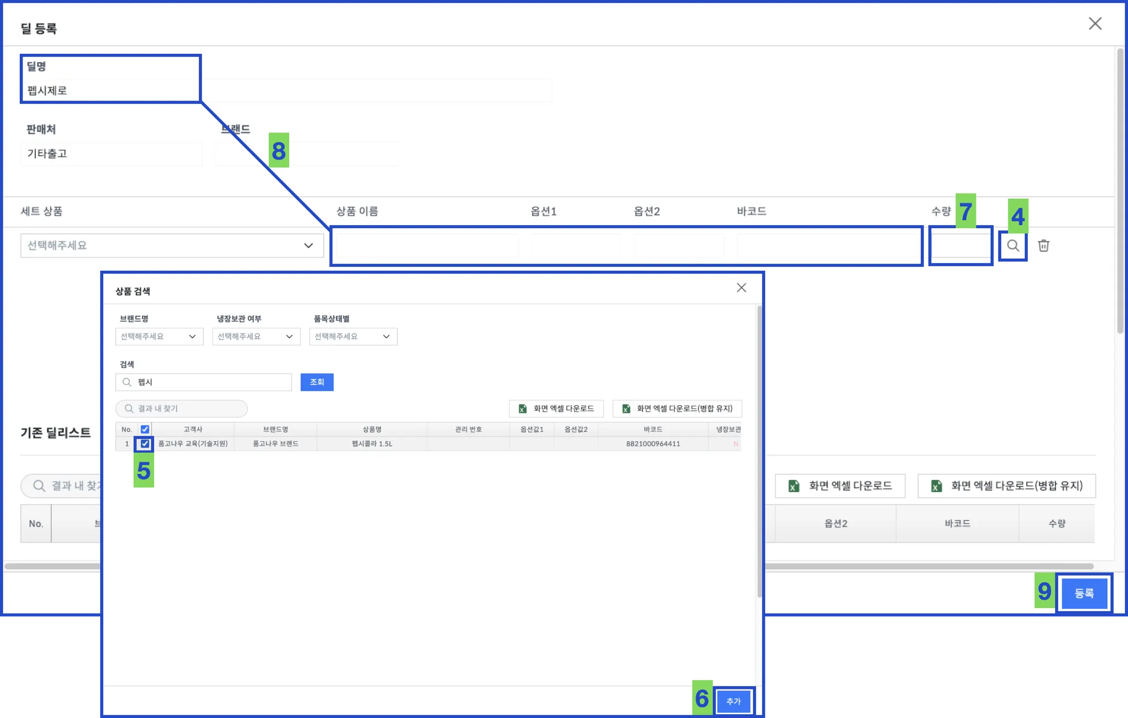Click the 결과 내 찾기 field in popup
1128x718 pixels.
[x=182, y=409]
